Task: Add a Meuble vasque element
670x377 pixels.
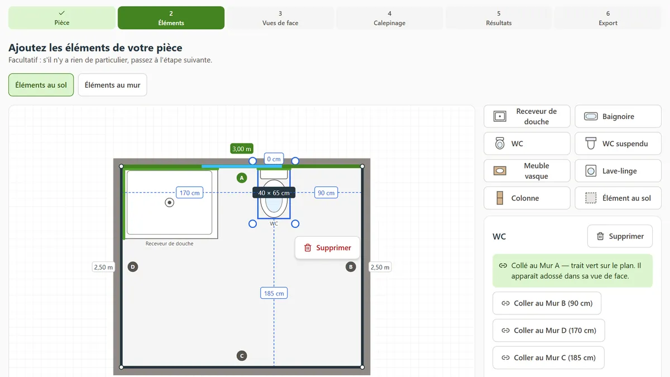Action: pyautogui.click(x=527, y=171)
